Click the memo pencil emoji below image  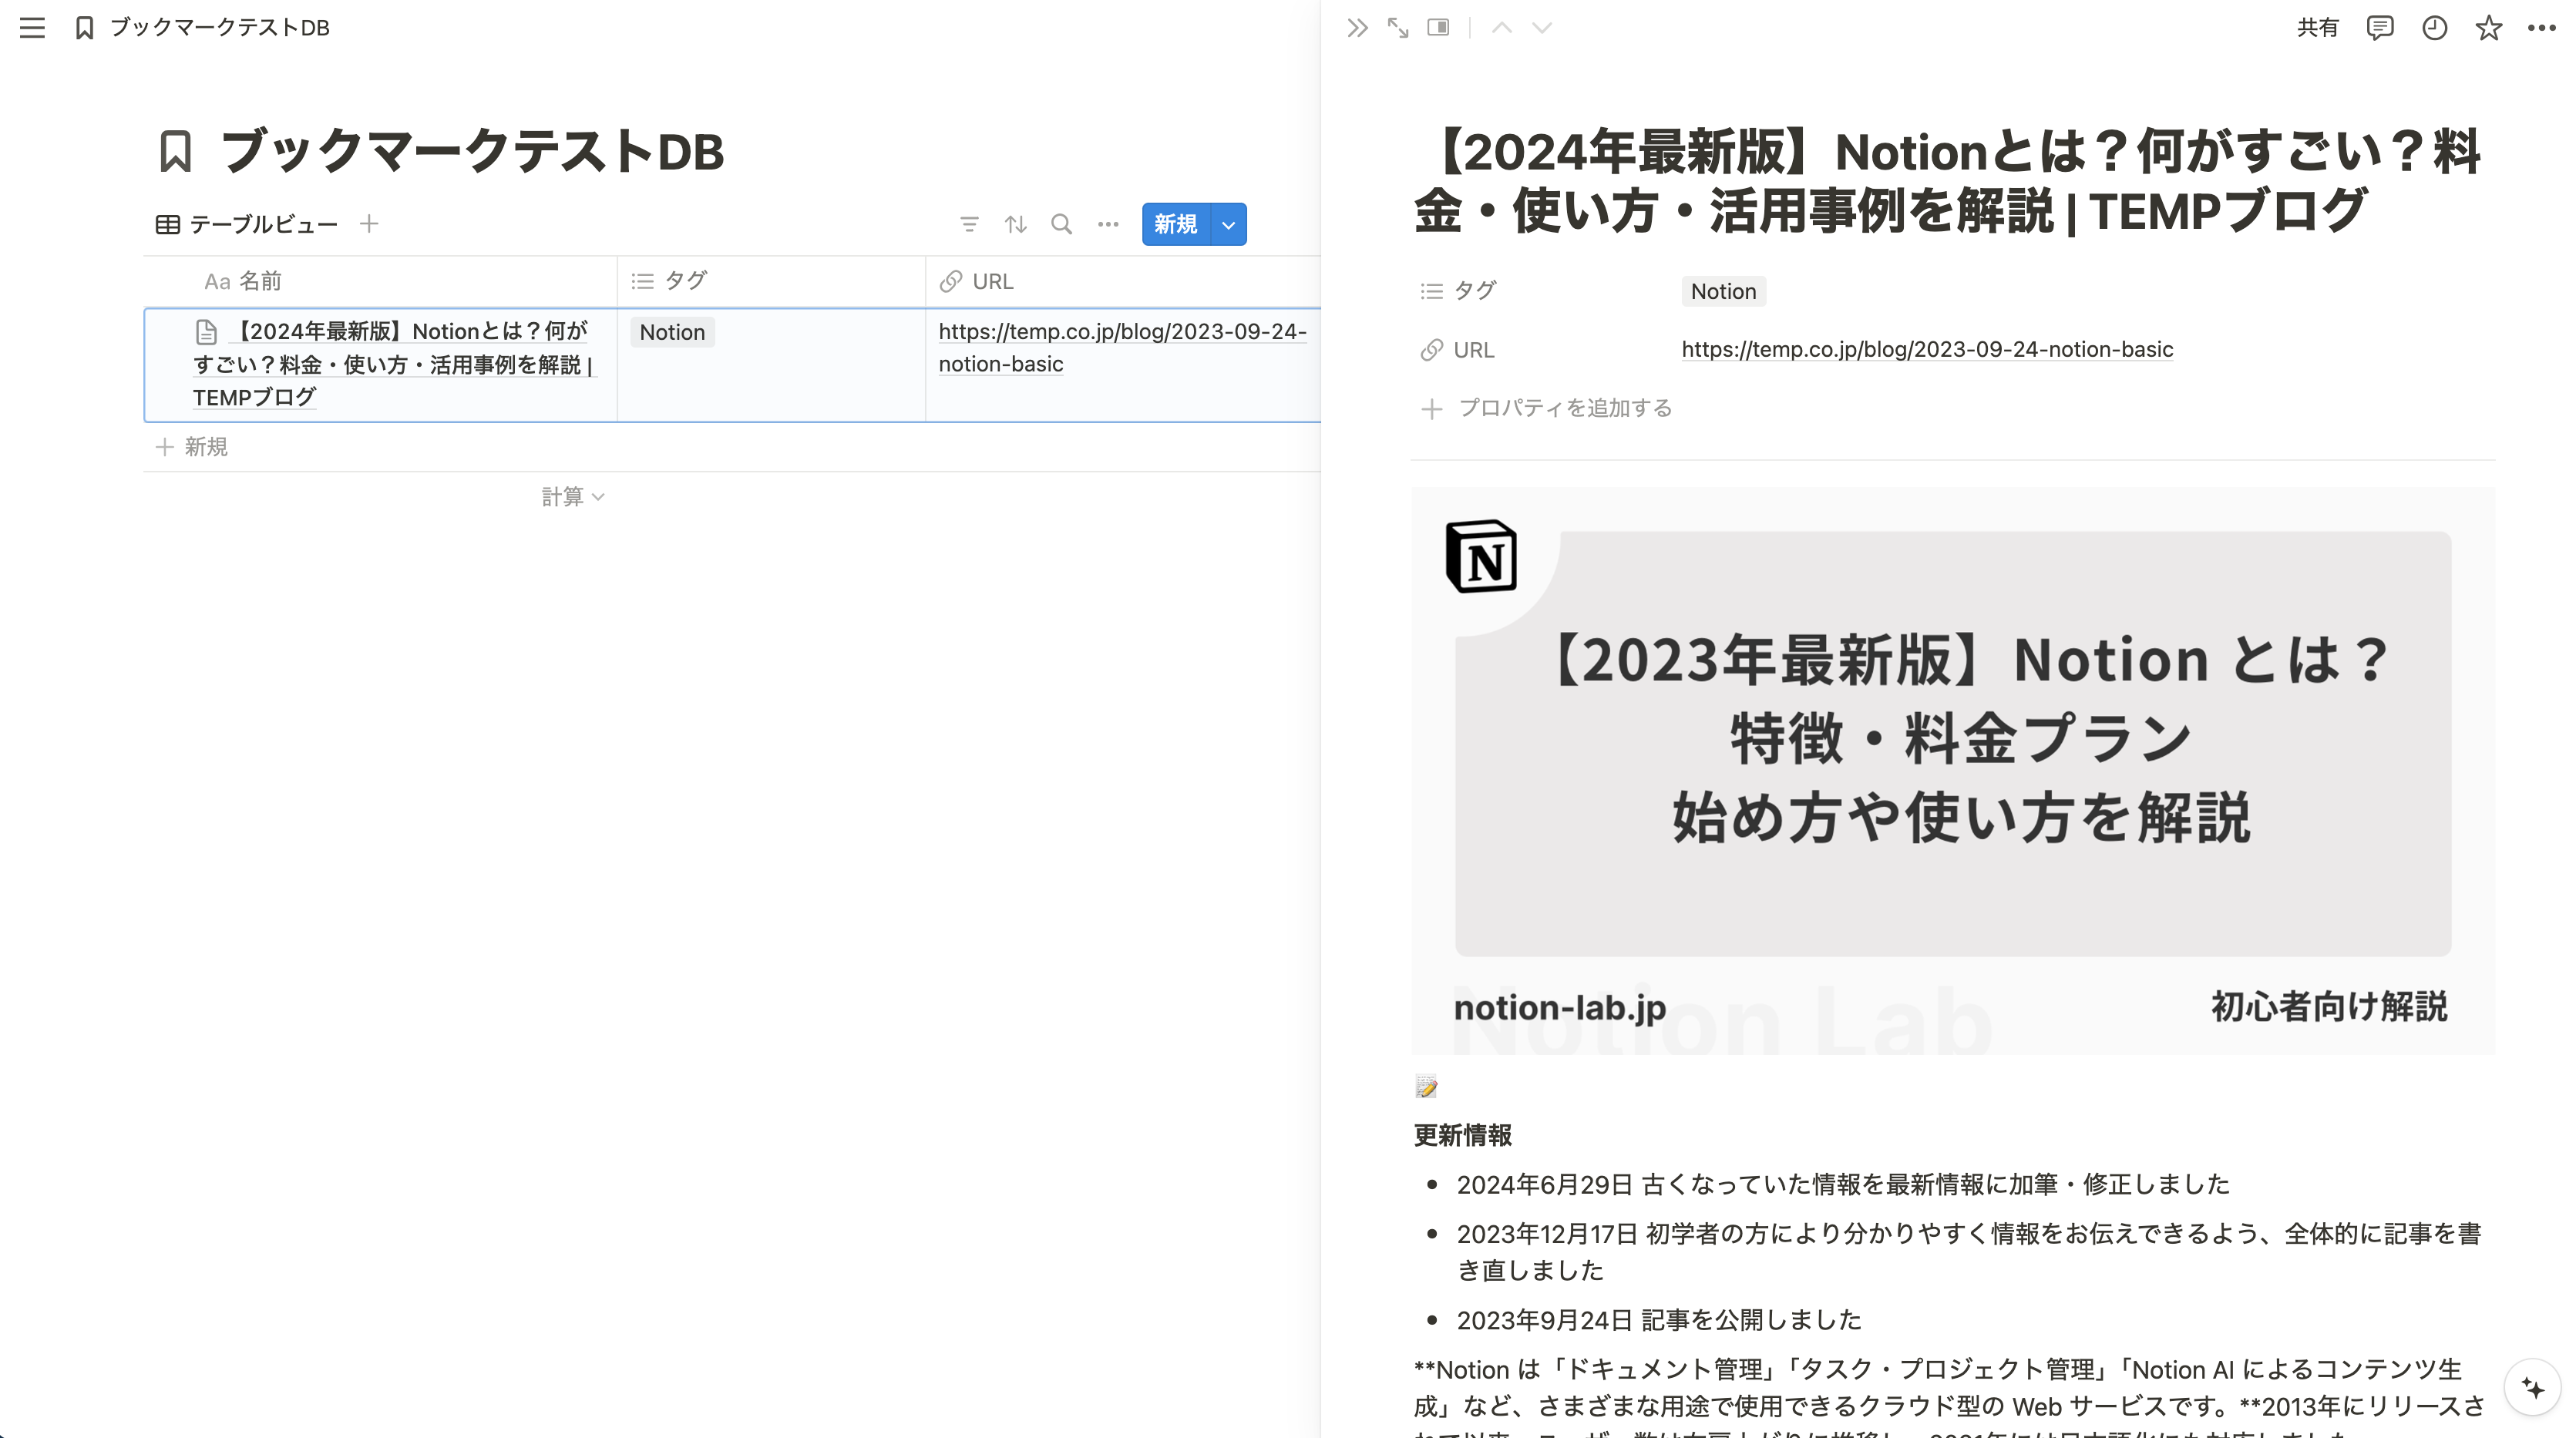tap(1426, 1087)
